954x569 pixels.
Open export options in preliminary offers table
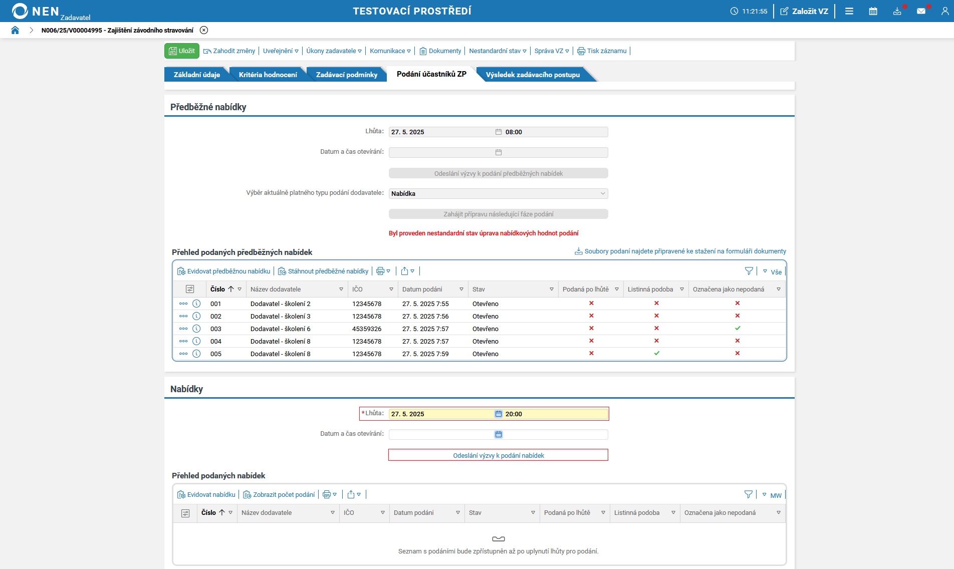pyautogui.click(x=408, y=271)
